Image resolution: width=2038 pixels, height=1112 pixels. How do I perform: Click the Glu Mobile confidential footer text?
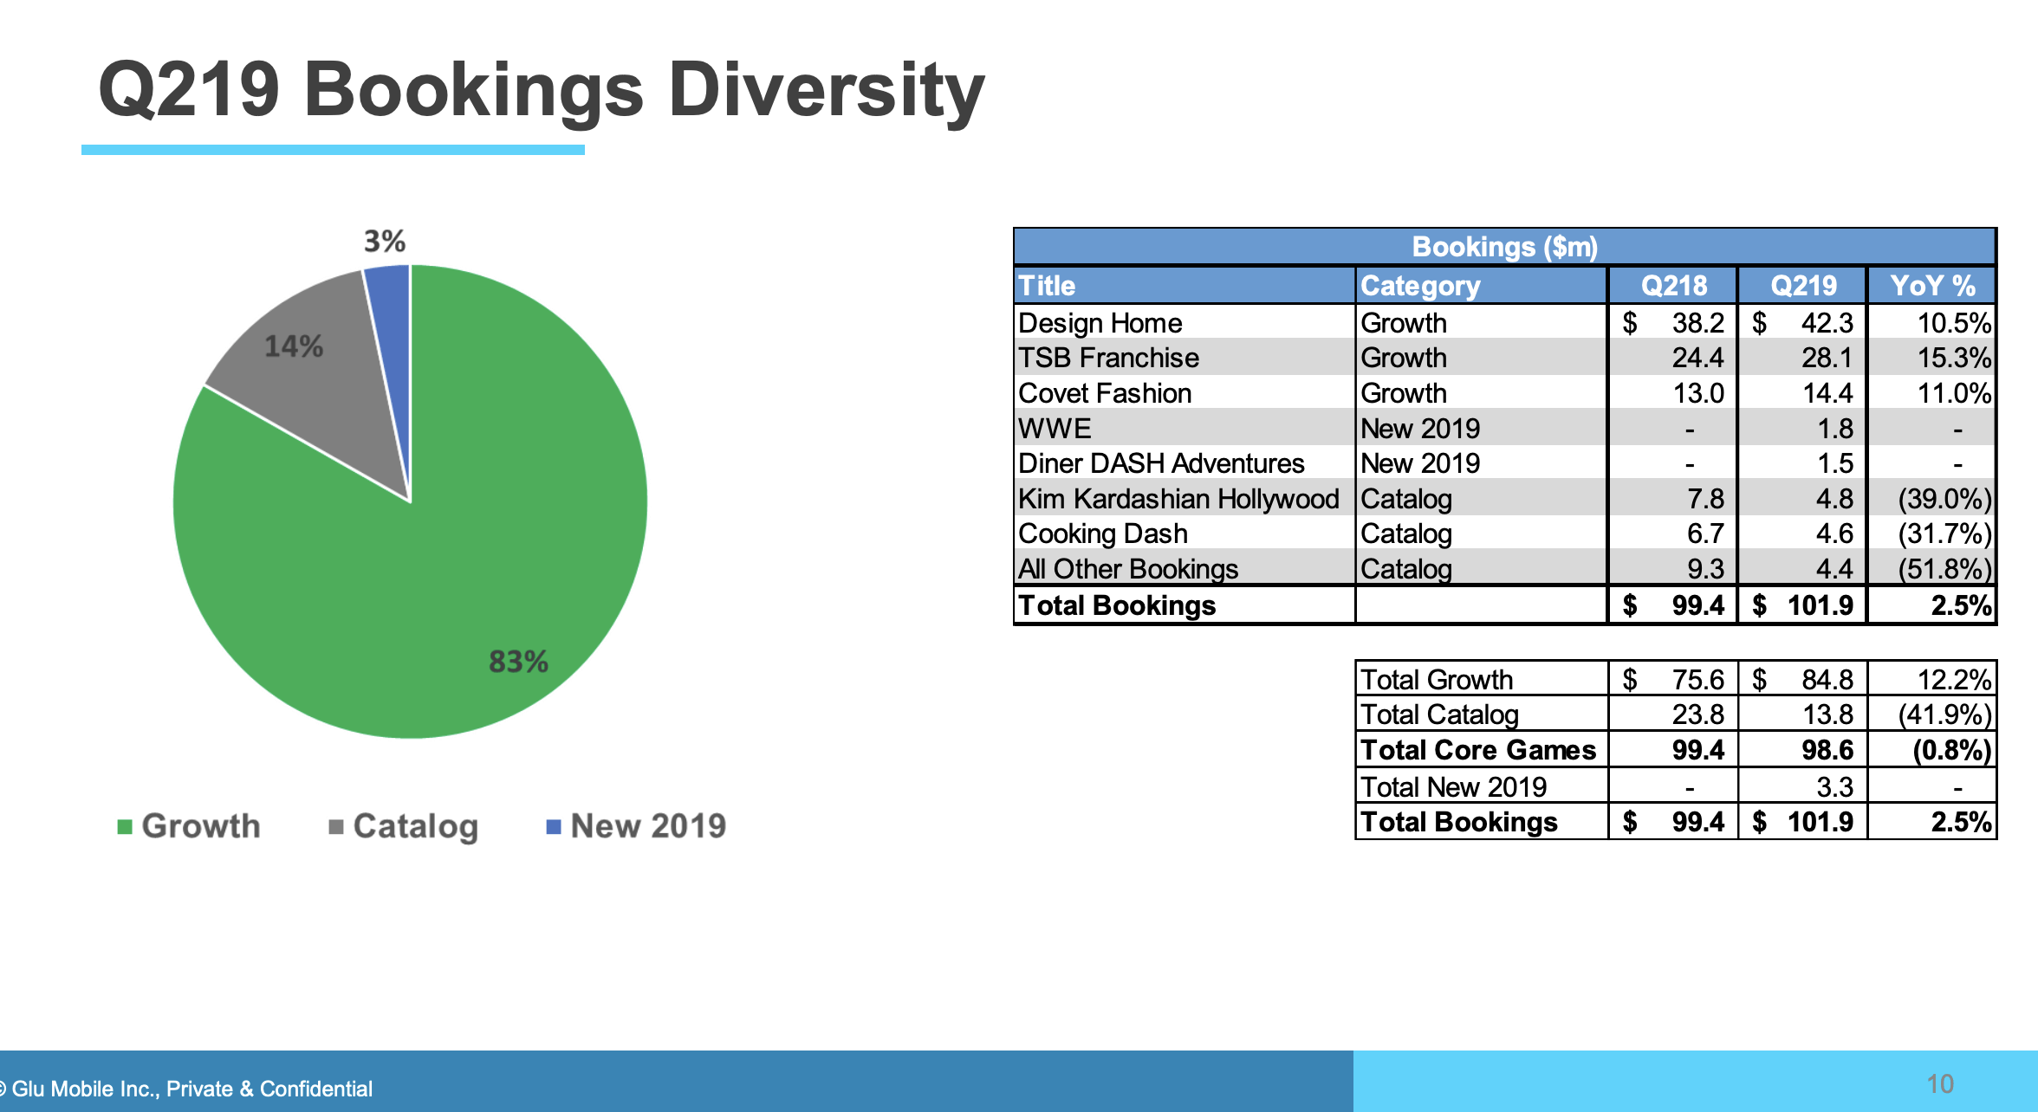click(x=186, y=1089)
